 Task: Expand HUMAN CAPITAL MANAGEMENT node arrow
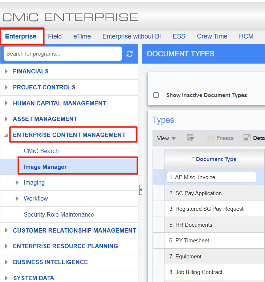pyautogui.click(x=6, y=103)
